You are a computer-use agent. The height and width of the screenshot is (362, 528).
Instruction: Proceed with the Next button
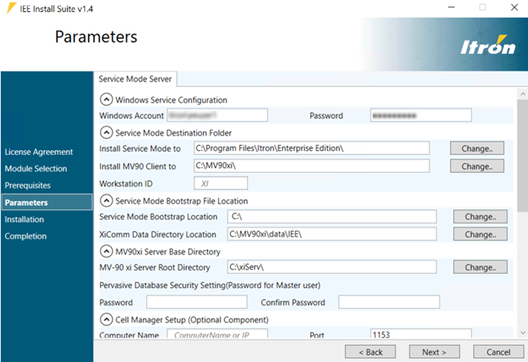(434, 352)
